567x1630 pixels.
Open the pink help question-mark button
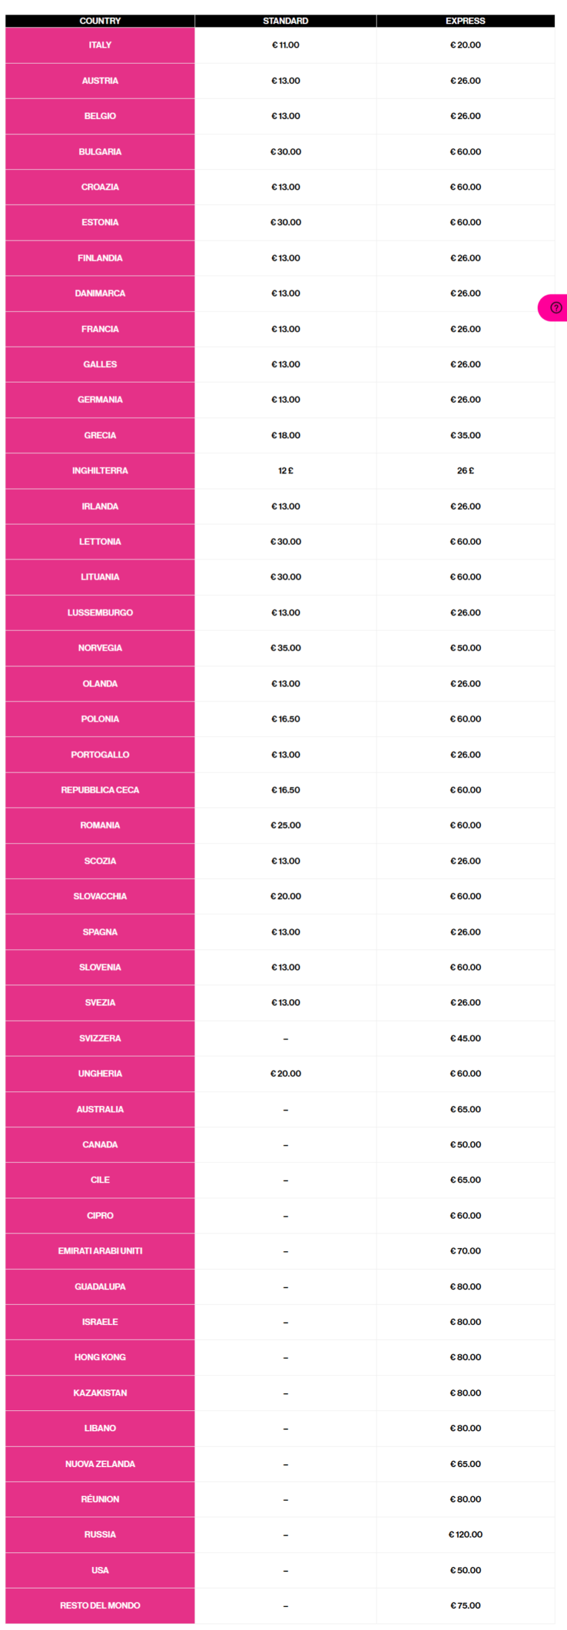pyautogui.click(x=556, y=308)
